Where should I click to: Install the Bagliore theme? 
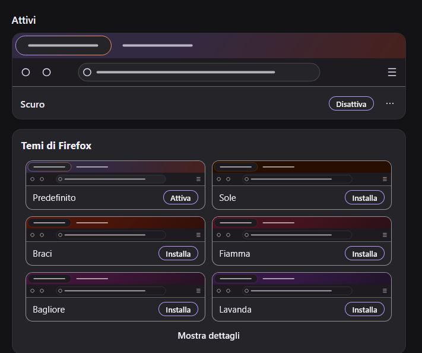(x=178, y=310)
